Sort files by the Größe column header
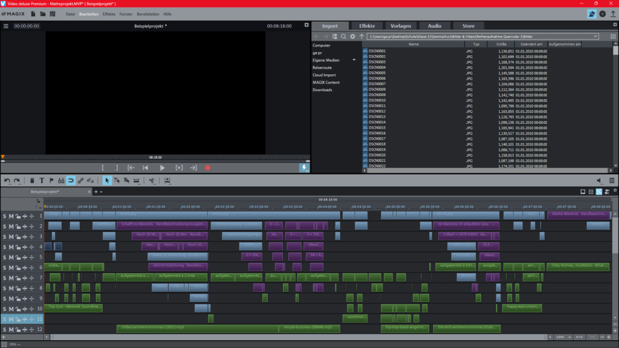Viewport: 619px width, 348px height. click(x=501, y=44)
